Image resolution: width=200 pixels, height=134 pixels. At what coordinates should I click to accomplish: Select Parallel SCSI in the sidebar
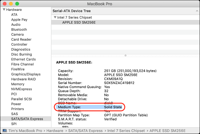point(22,99)
